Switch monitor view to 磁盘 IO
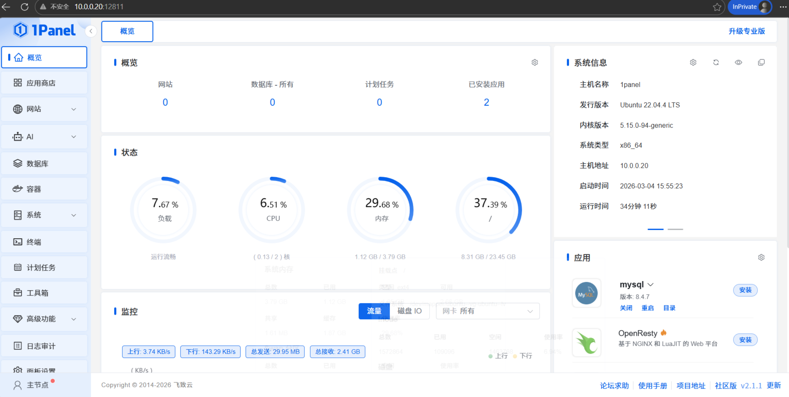The image size is (789, 397). pos(409,311)
